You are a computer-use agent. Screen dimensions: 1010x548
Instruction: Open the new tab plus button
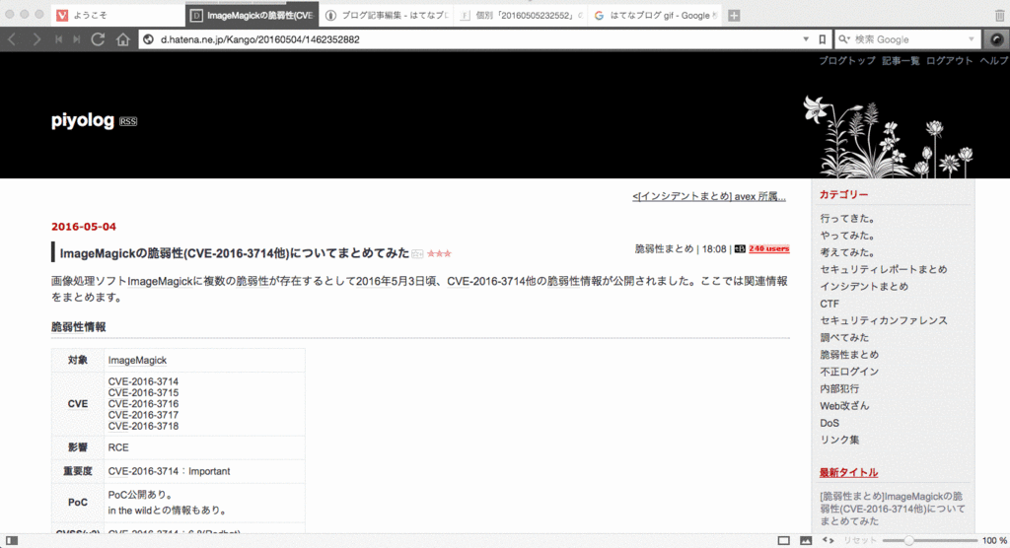pos(734,16)
